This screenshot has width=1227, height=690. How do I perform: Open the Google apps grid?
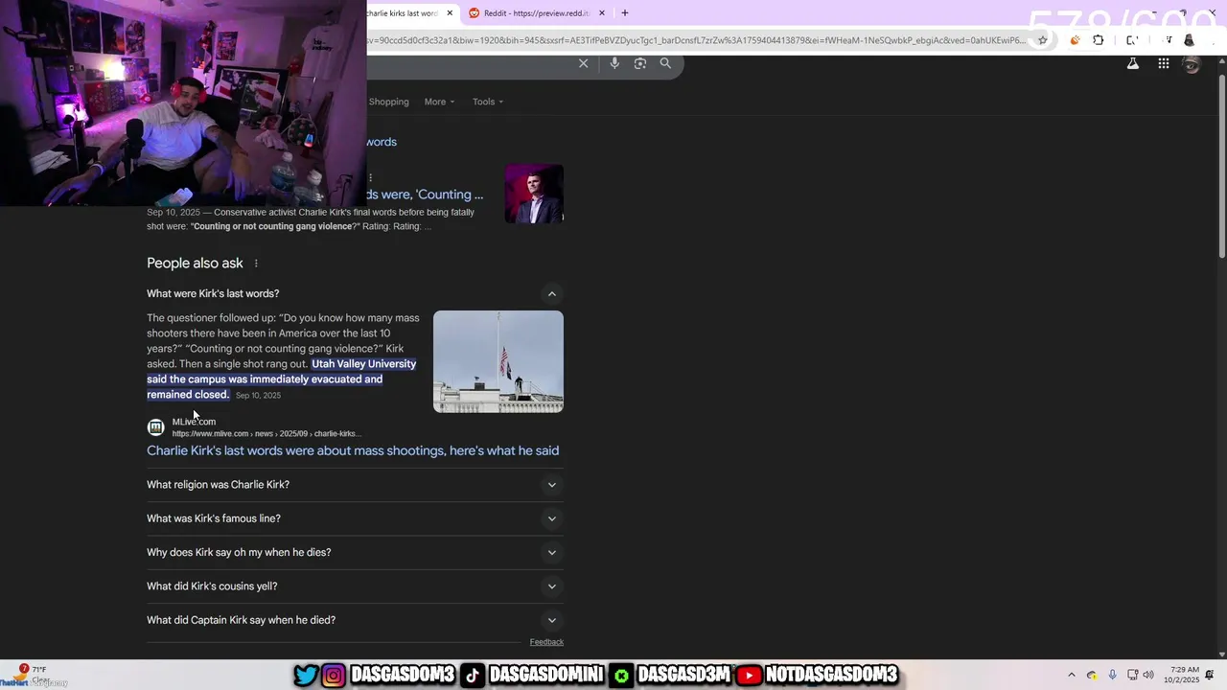(1163, 63)
